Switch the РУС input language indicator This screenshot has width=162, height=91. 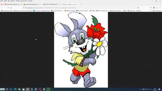point(150,89)
